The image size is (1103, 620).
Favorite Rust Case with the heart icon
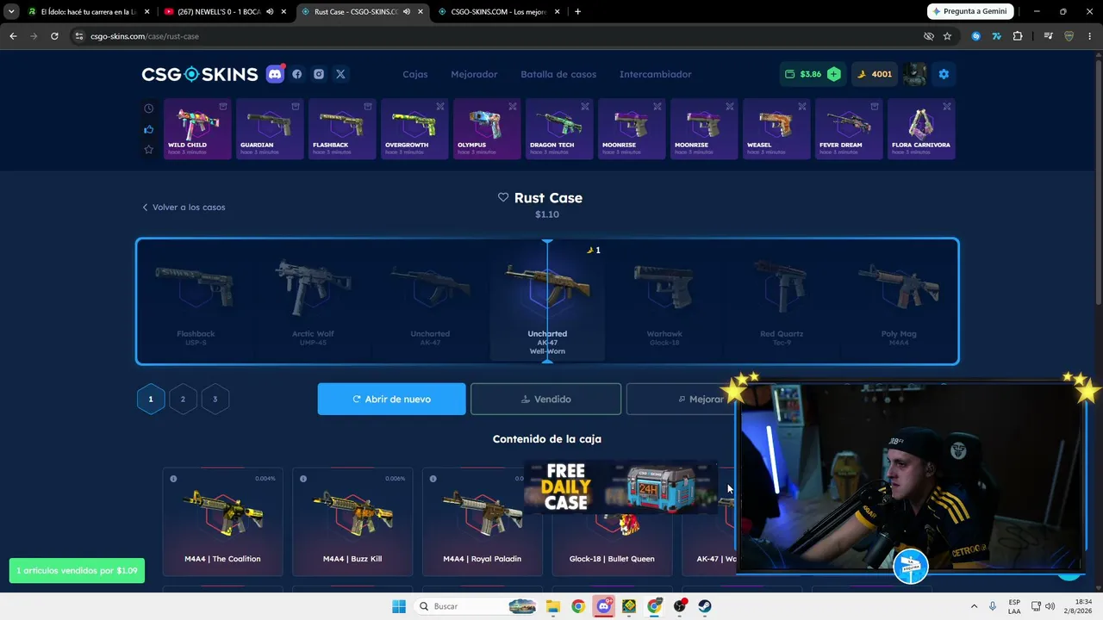503,197
